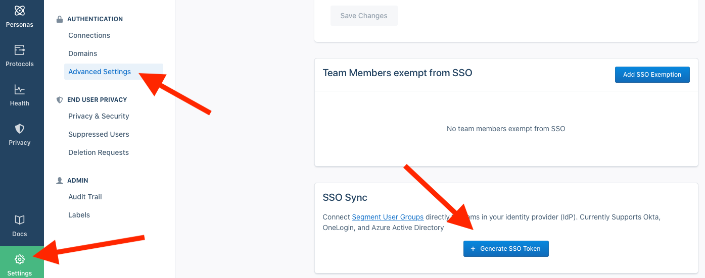This screenshot has height=278, width=705.
Task: Click the Settings gear icon
Action: click(x=20, y=259)
